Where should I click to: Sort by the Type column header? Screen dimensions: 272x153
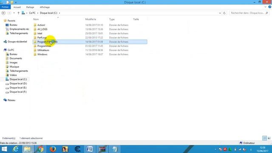(112, 19)
